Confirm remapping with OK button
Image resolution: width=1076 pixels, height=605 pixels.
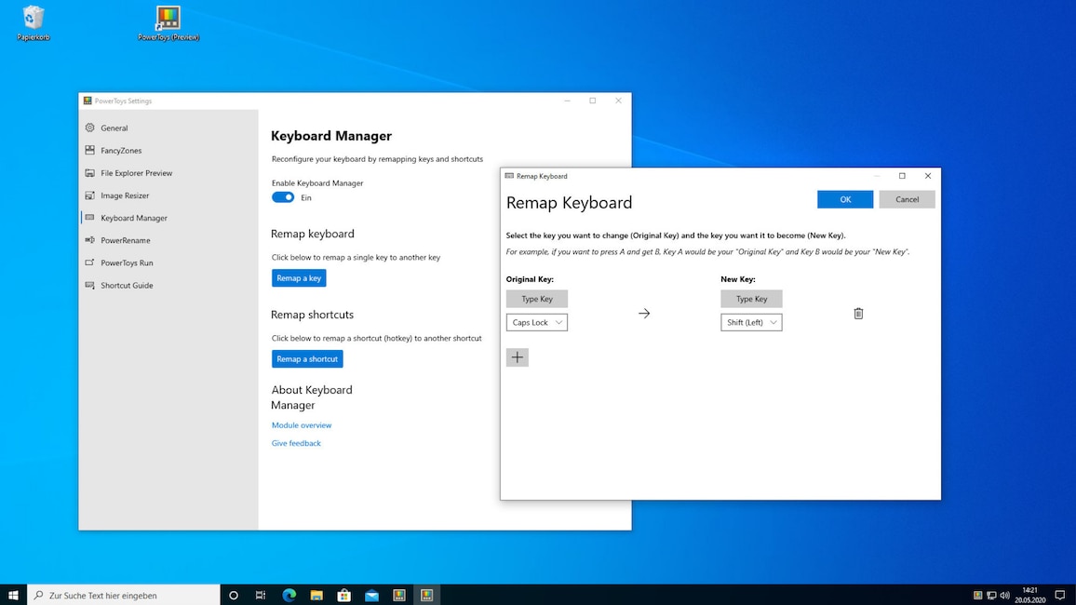(845, 199)
